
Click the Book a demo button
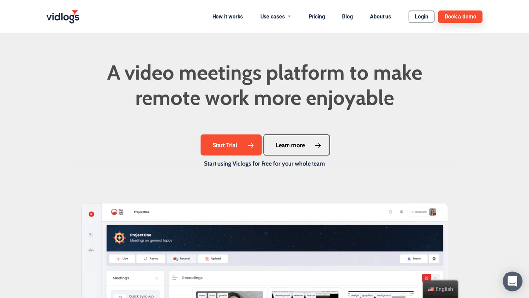460,17
